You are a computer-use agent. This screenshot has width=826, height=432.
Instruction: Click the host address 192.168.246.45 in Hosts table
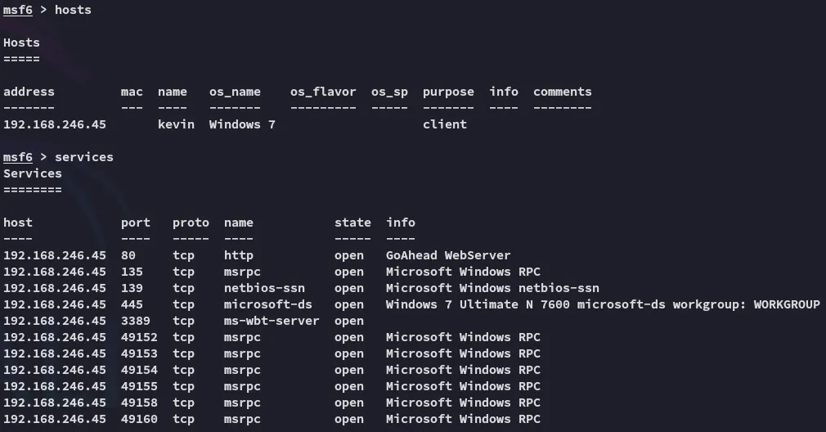click(x=55, y=124)
